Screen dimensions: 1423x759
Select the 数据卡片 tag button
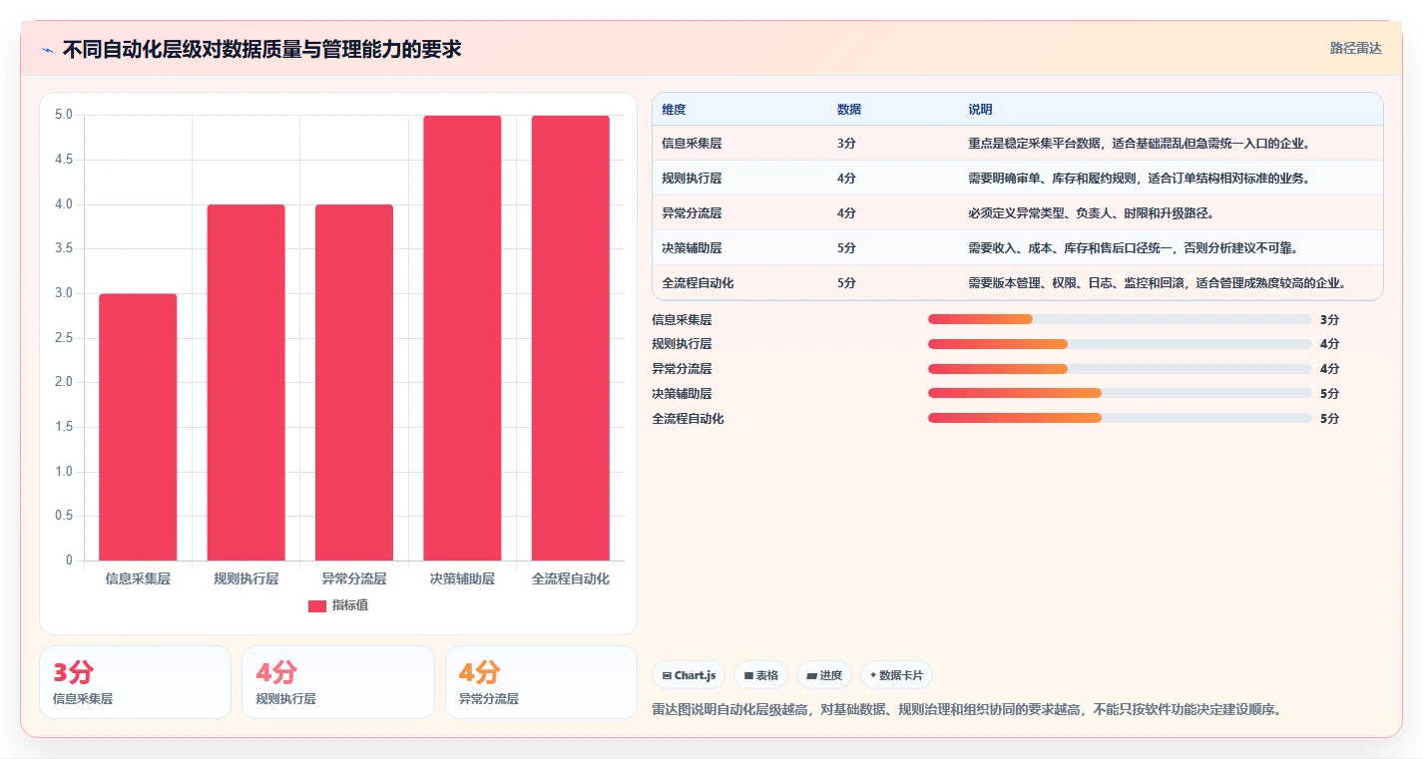click(896, 675)
